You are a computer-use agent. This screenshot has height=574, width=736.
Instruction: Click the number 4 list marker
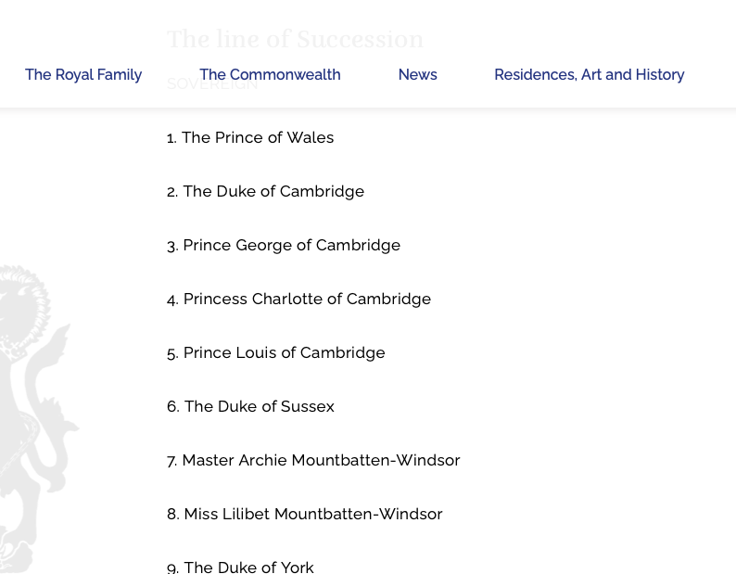click(x=172, y=300)
